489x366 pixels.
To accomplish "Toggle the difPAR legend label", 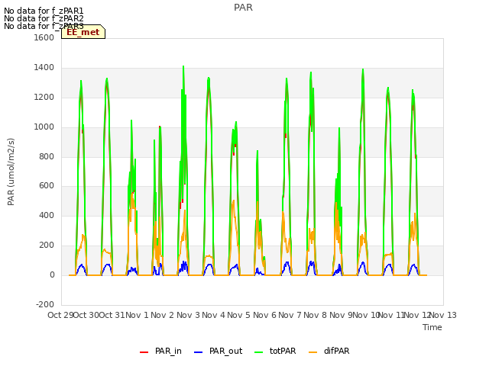I will tap(336, 351).
